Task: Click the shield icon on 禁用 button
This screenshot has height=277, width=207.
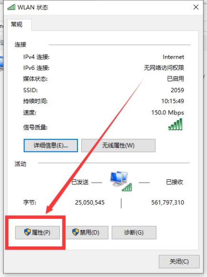Action: [75, 232]
